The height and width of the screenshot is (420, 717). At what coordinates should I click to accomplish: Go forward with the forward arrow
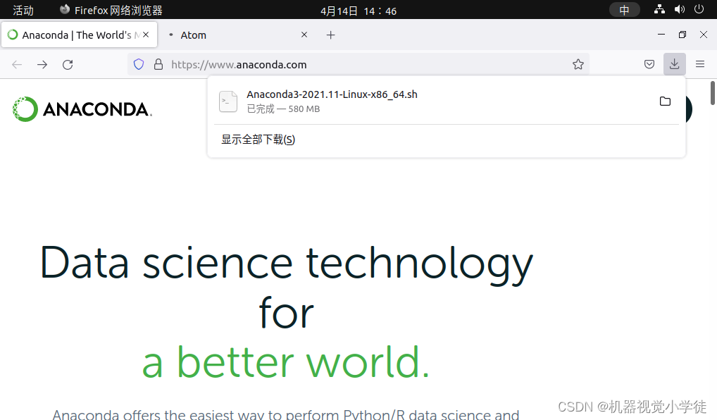pyautogui.click(x=42, y=65)
